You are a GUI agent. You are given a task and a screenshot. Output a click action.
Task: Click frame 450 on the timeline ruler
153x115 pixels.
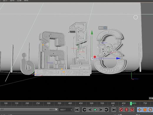click(x=81, y=103)
